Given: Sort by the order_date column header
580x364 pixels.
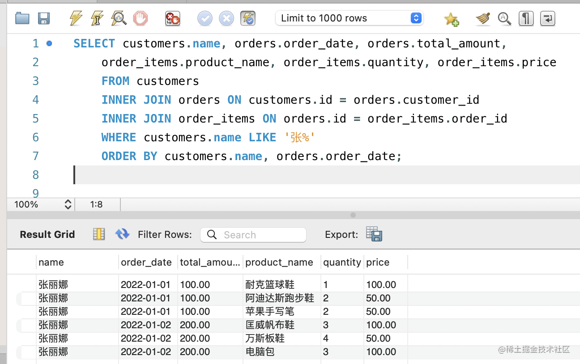Looking at the screenshot, I should (x=148, y=262).
